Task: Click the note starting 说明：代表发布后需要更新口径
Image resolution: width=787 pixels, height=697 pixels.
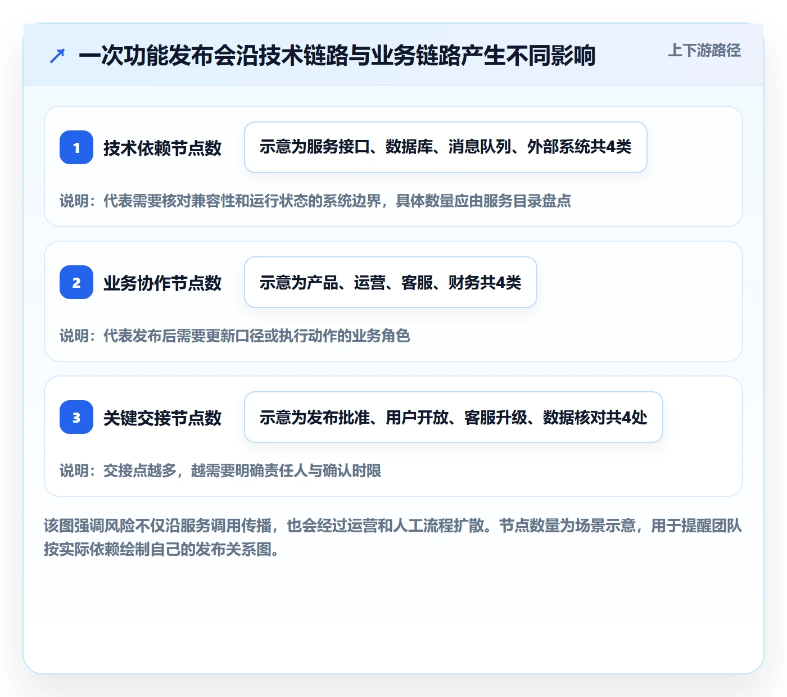Action: (x=235, y=336)
